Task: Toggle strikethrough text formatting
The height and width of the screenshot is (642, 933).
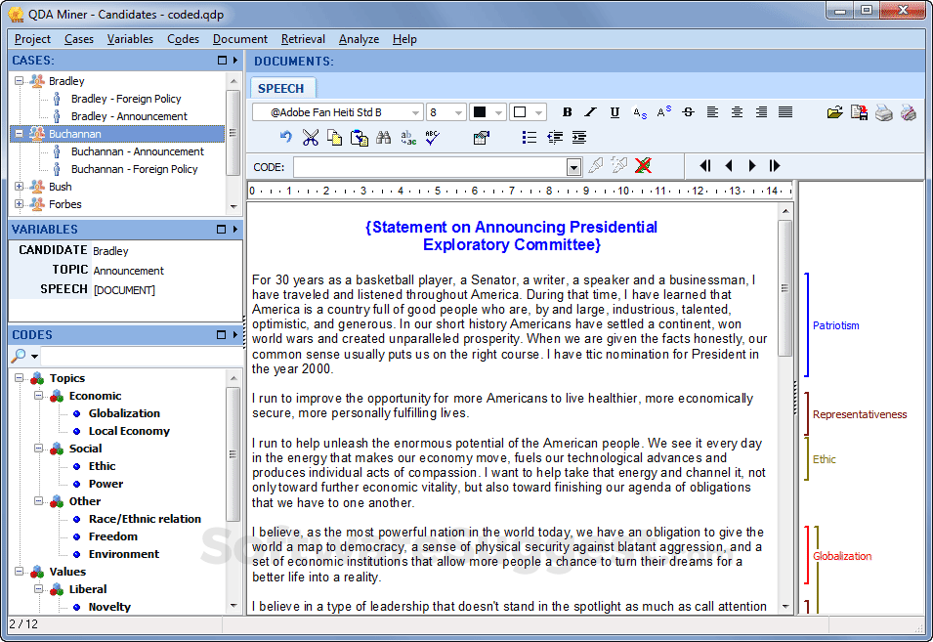Action: pos(688,112)
